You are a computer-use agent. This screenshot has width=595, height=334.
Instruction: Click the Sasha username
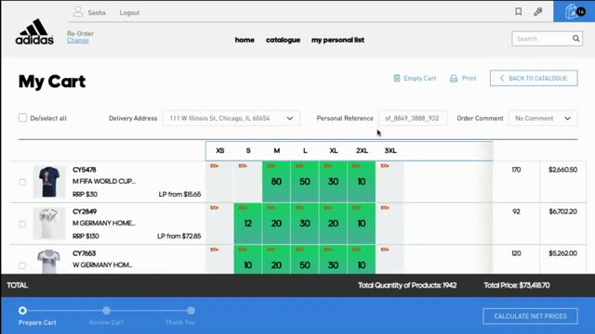pos(97,12)
